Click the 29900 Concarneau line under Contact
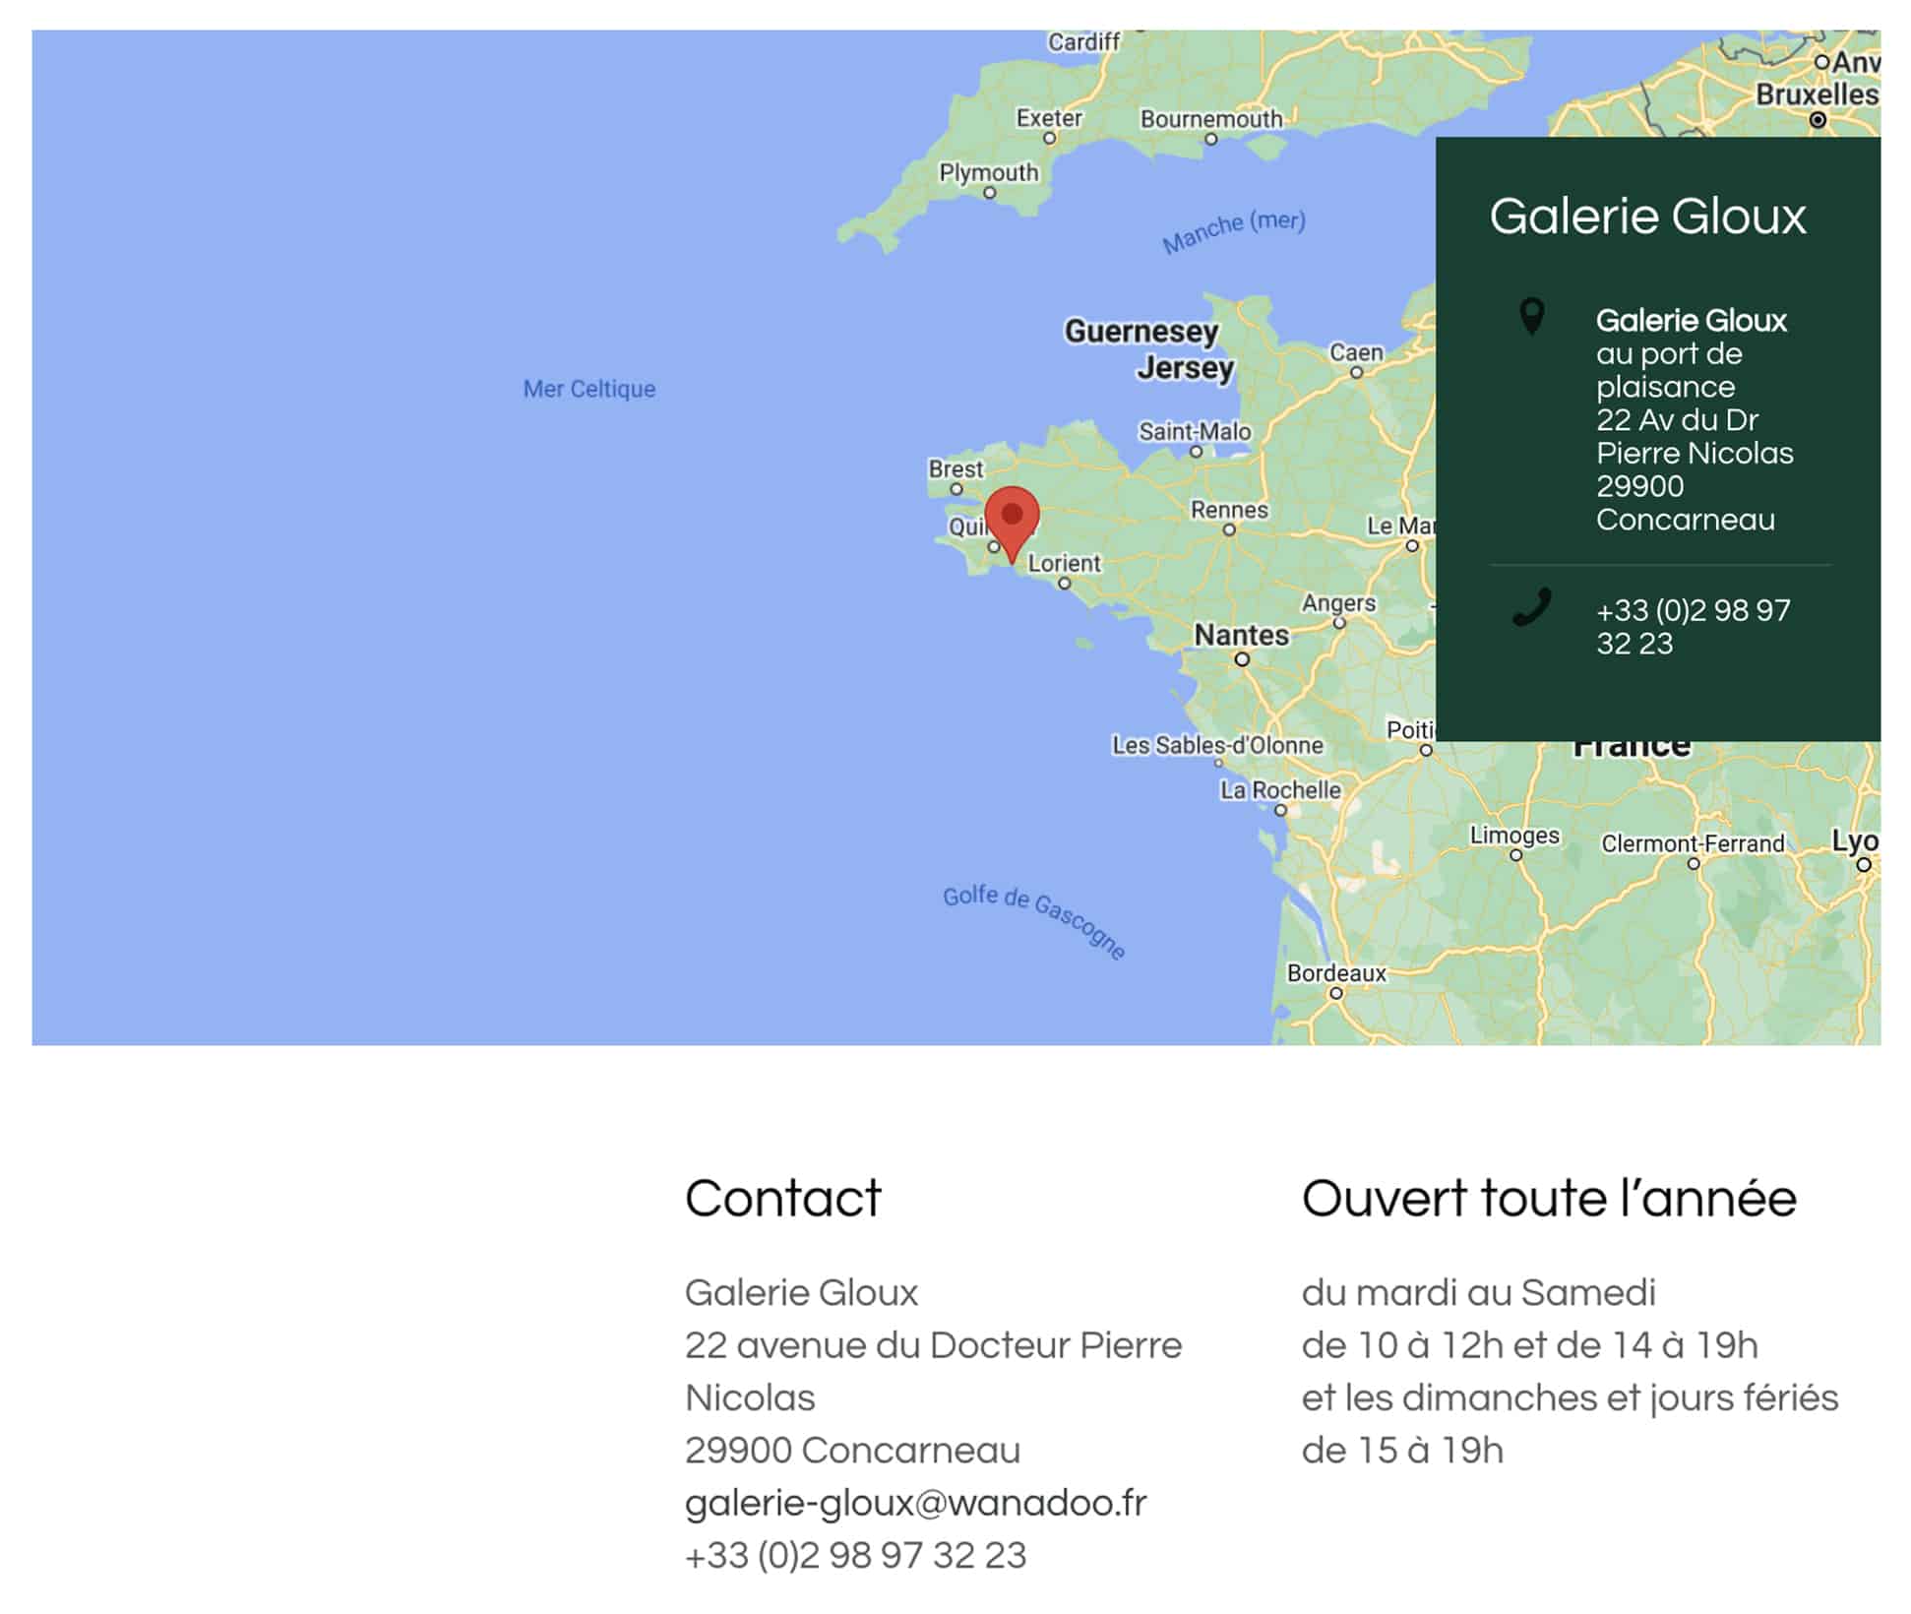 coord(853,1450)
